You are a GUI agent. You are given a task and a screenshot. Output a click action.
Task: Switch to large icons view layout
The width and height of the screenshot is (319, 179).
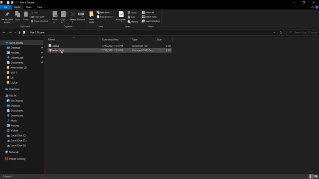click(x=316, y=177)
